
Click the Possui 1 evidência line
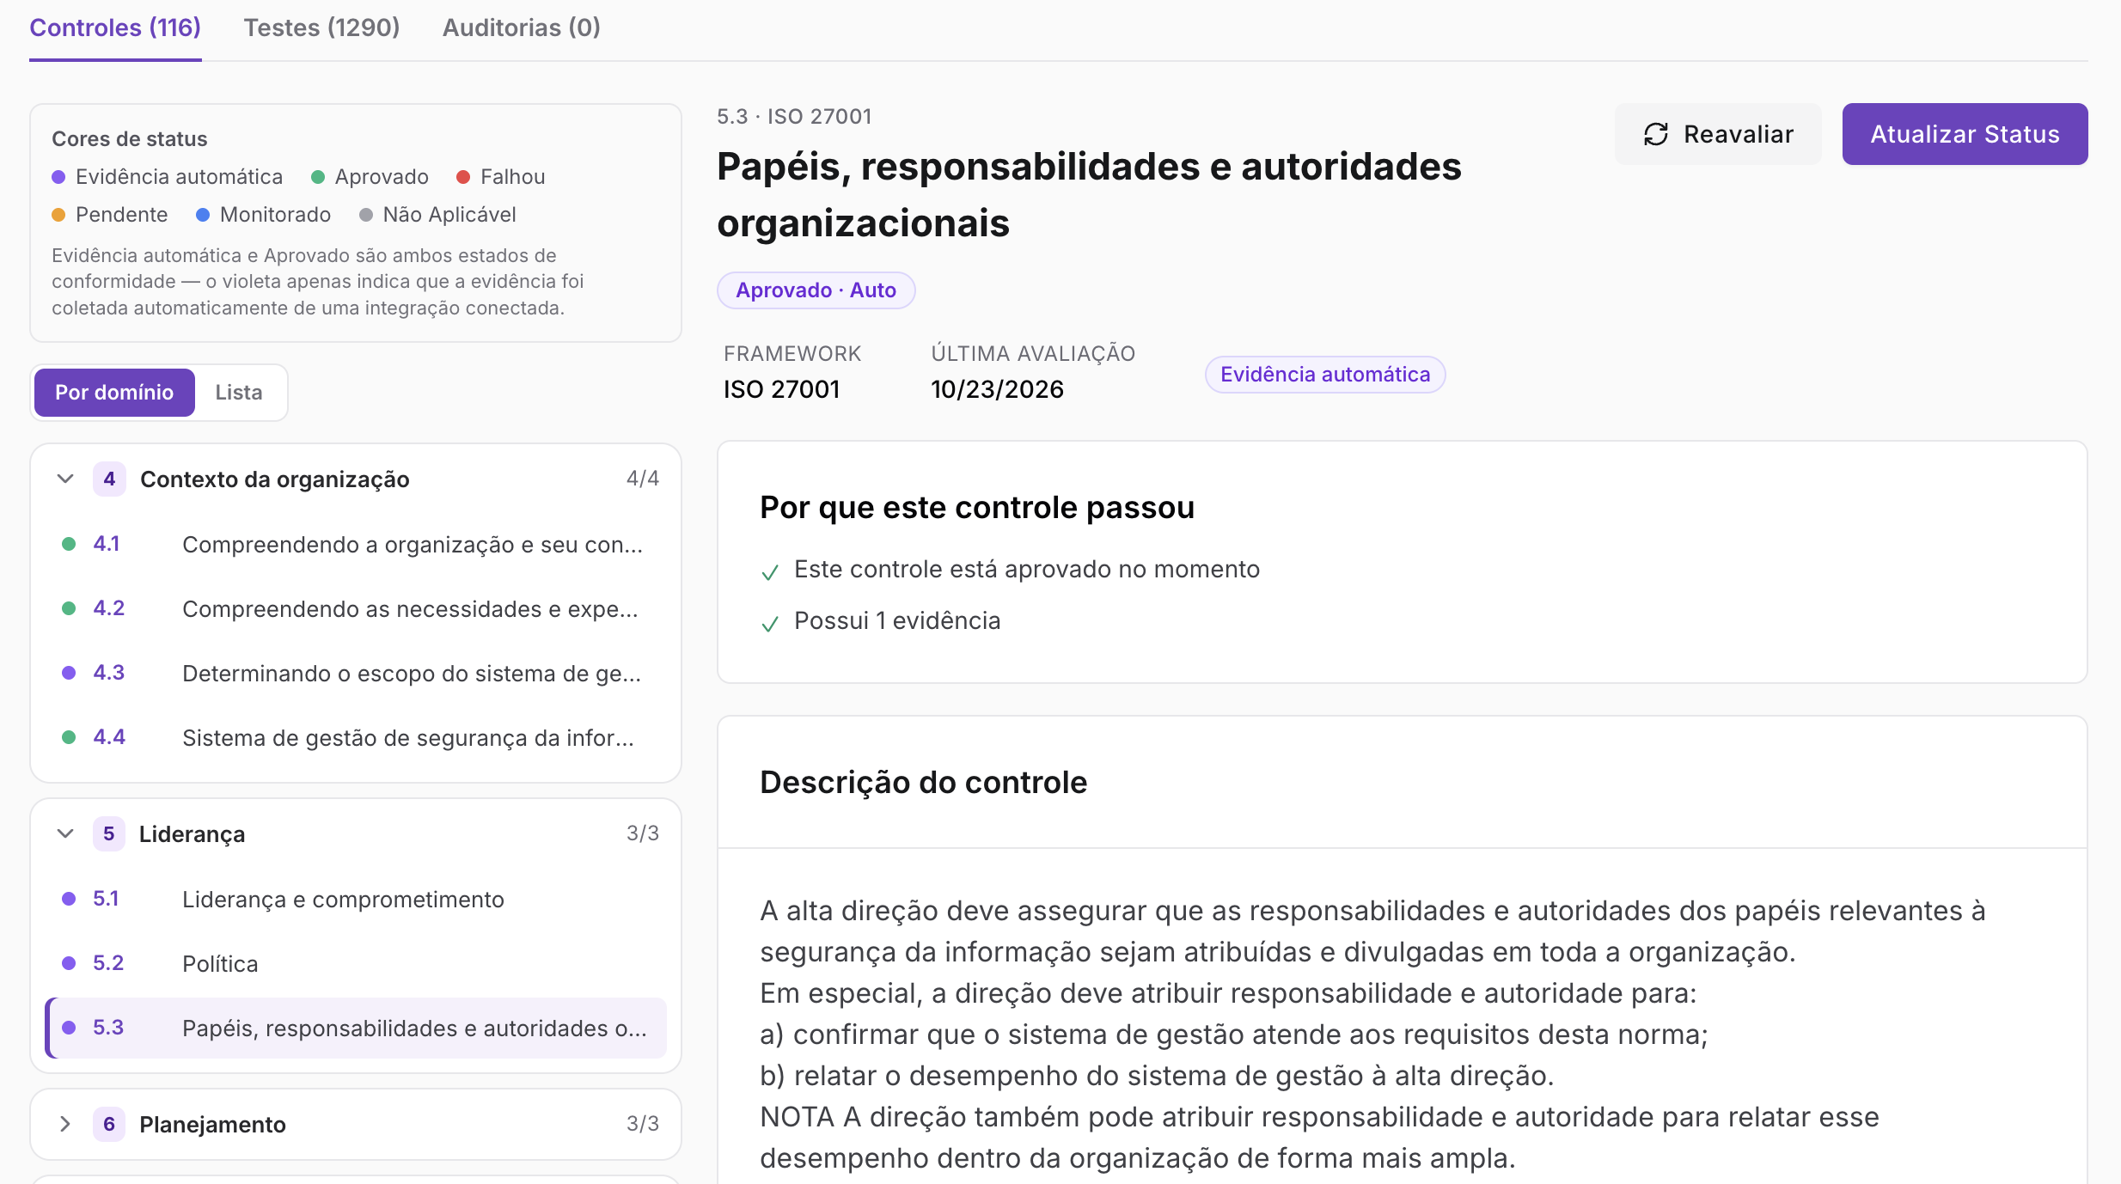897,621
